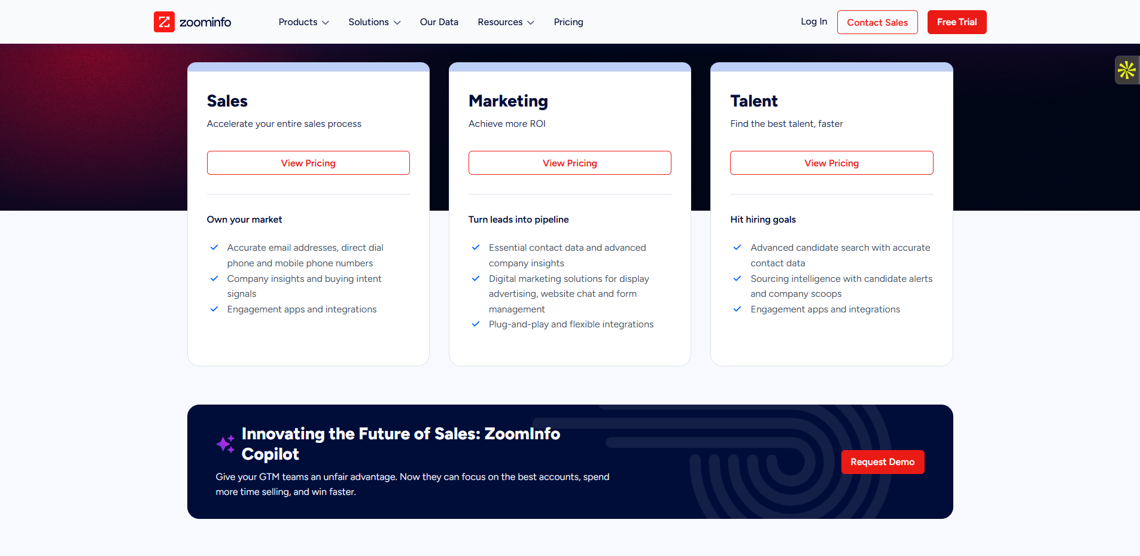Viewport: 1140px width, 556px height.
Task: Request Demo of ZoomInfo Copilot
Action: pyautogui.click(x=883, y=462)
